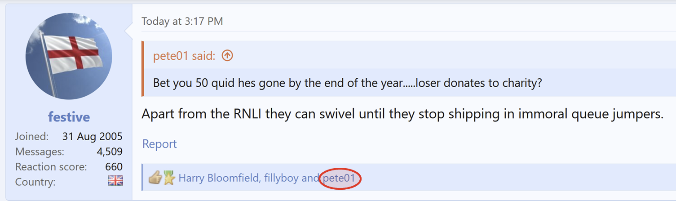Jump to quoted post via up-arrow icon
The image size is (676, 201).
pyautogui.click(x=227, y=56)
